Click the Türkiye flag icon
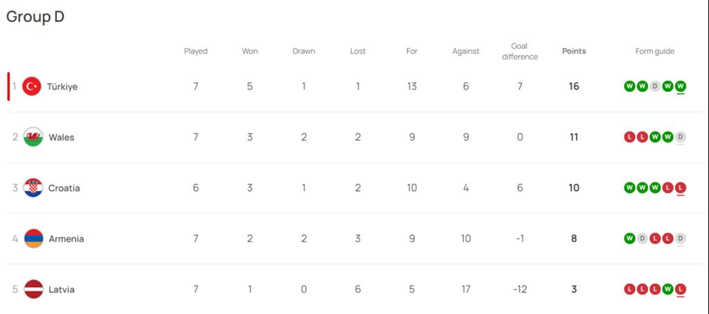This screenshot has height=314, width=709. tap(32, 86)
